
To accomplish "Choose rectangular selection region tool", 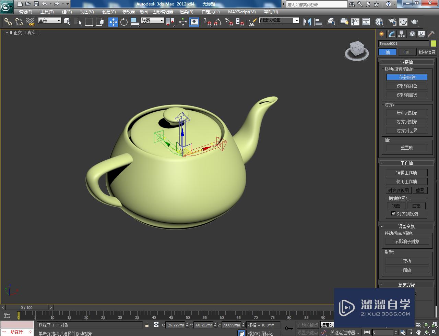I will 89,22.
